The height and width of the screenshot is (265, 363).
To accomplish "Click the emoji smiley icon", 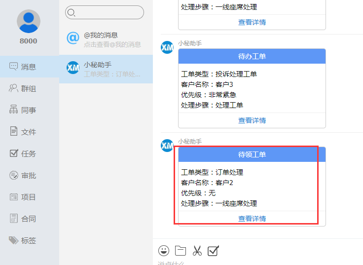I will coord(164,251).
